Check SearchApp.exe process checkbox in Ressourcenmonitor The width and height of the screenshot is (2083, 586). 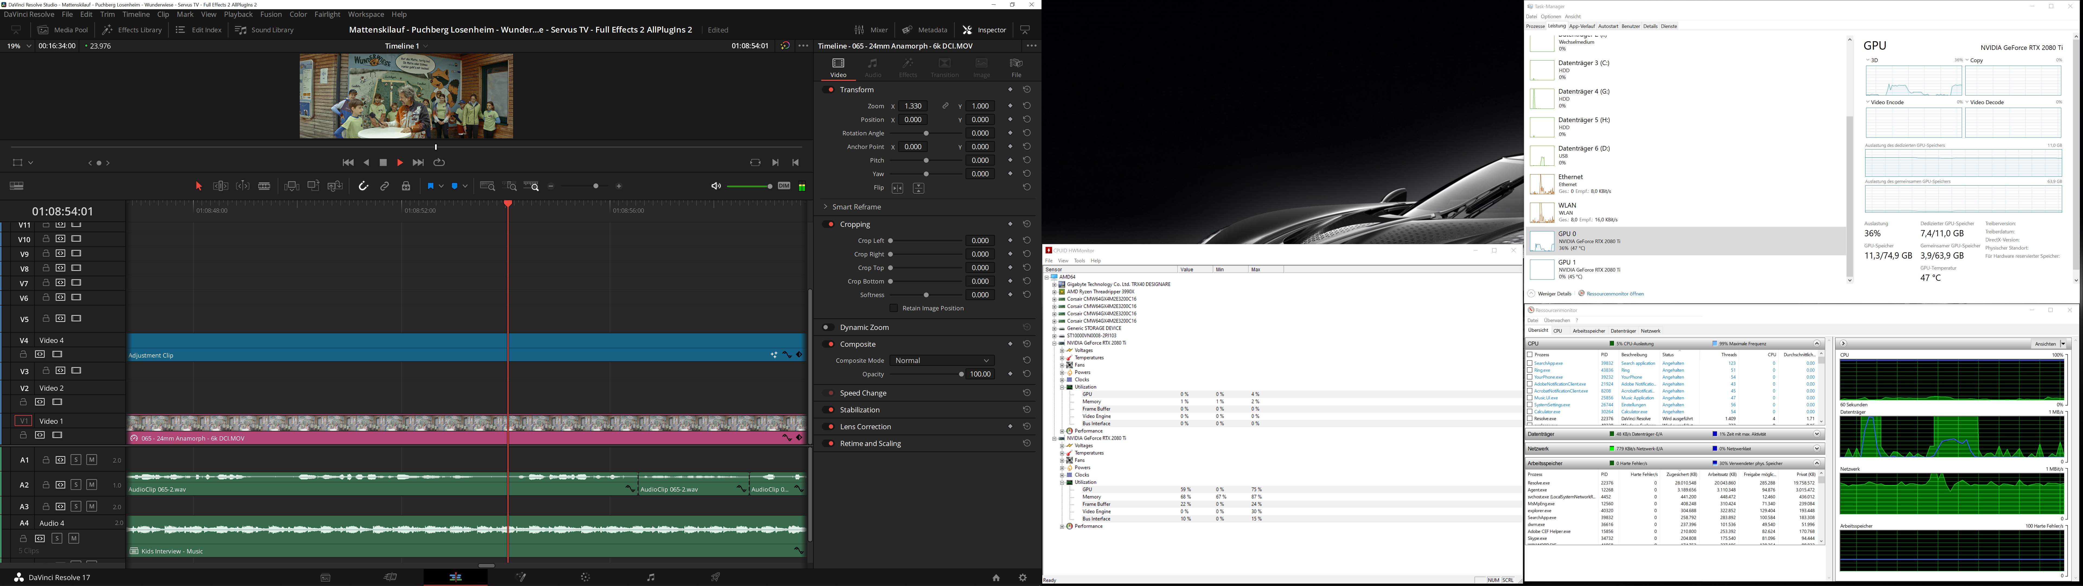tap(1530, 364)
